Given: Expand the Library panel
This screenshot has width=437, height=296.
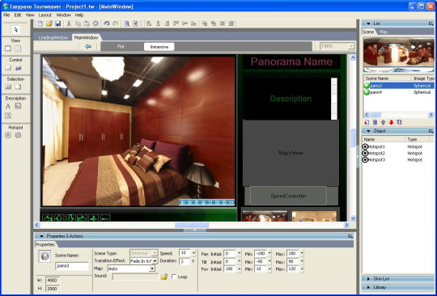Looking at the screenshot, I should (x=368, y=287).
